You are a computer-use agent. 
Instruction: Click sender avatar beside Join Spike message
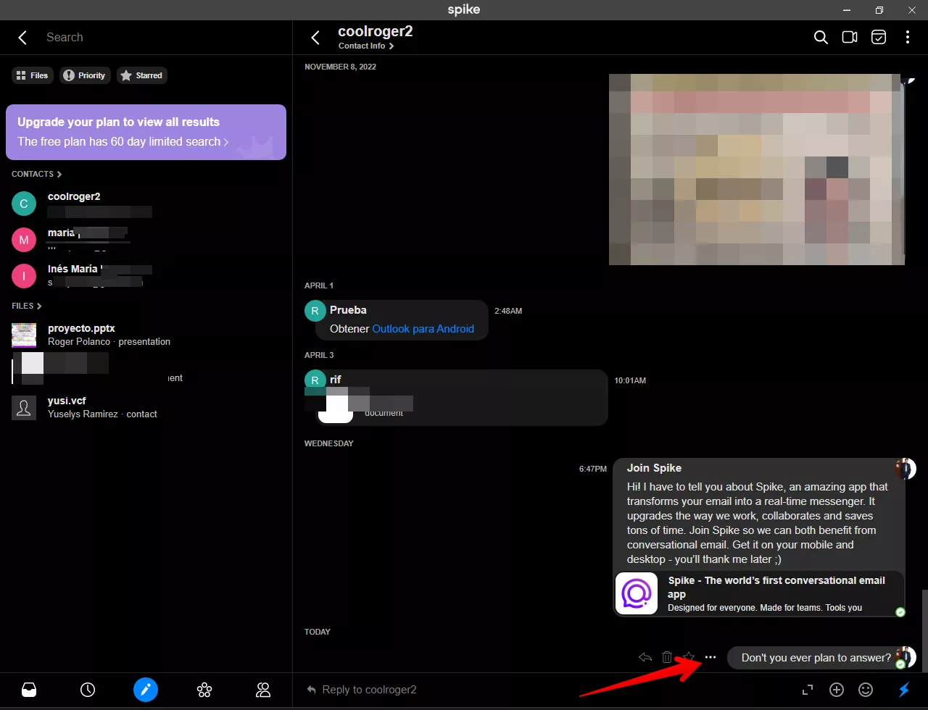(906, 469)
